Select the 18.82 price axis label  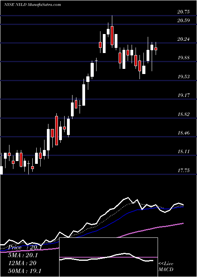click(184, 114)
